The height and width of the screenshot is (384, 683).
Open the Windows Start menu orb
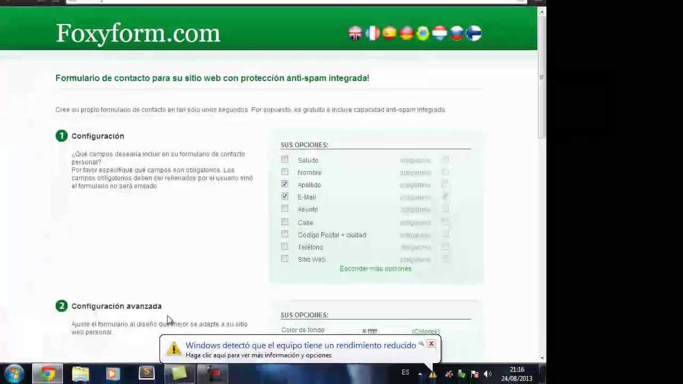click(x=14, y=373)
